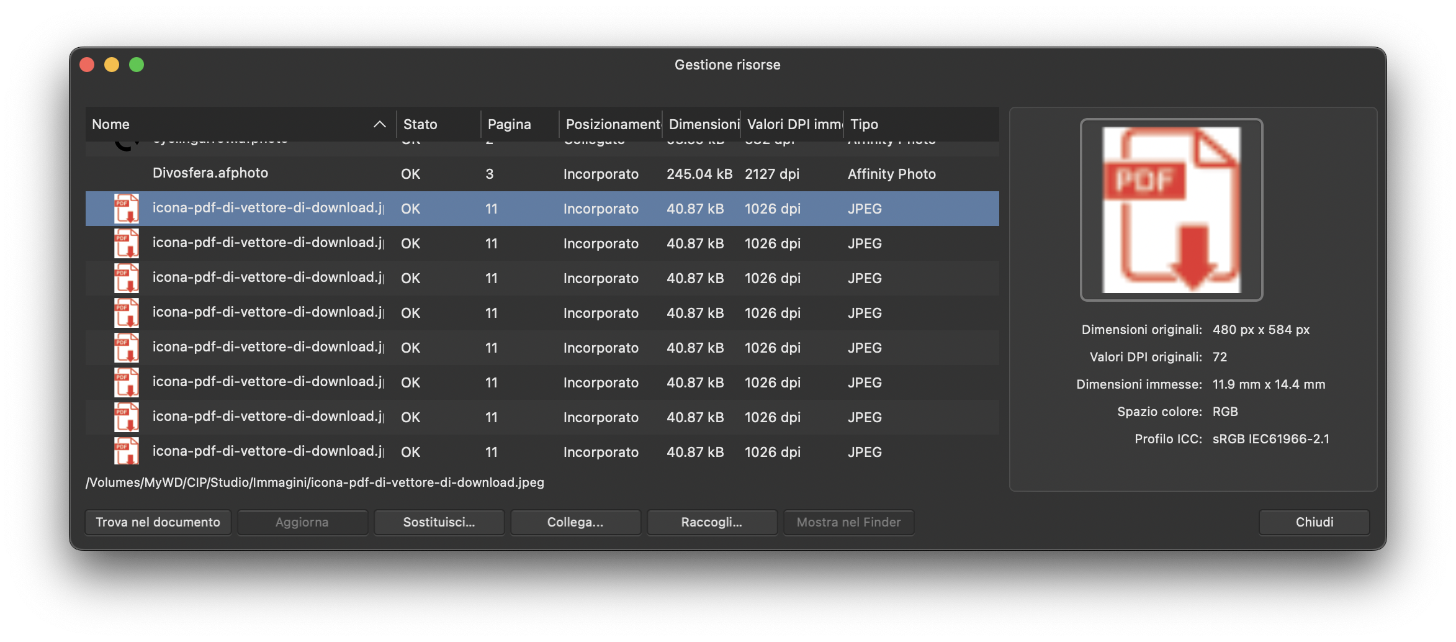Image resolution: width=1456 pixels, height=642 pixels.
Task: Click the PDF icon in the highlighted row
Action: click(126, 209)
